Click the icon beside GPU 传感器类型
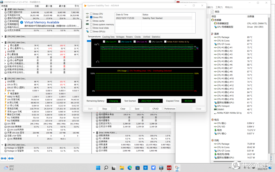275x172 pixels. (215, 27)
